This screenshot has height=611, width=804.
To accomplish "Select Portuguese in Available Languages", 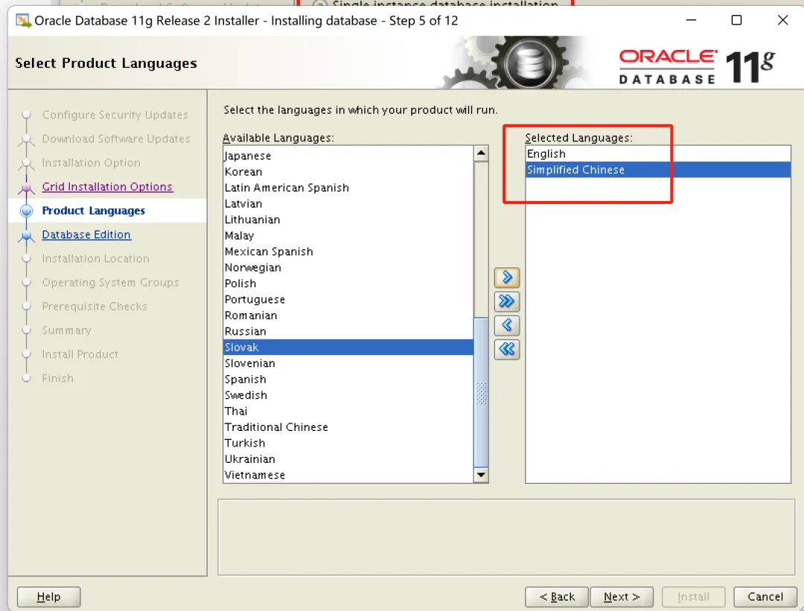I will click(x=348, y=299).
